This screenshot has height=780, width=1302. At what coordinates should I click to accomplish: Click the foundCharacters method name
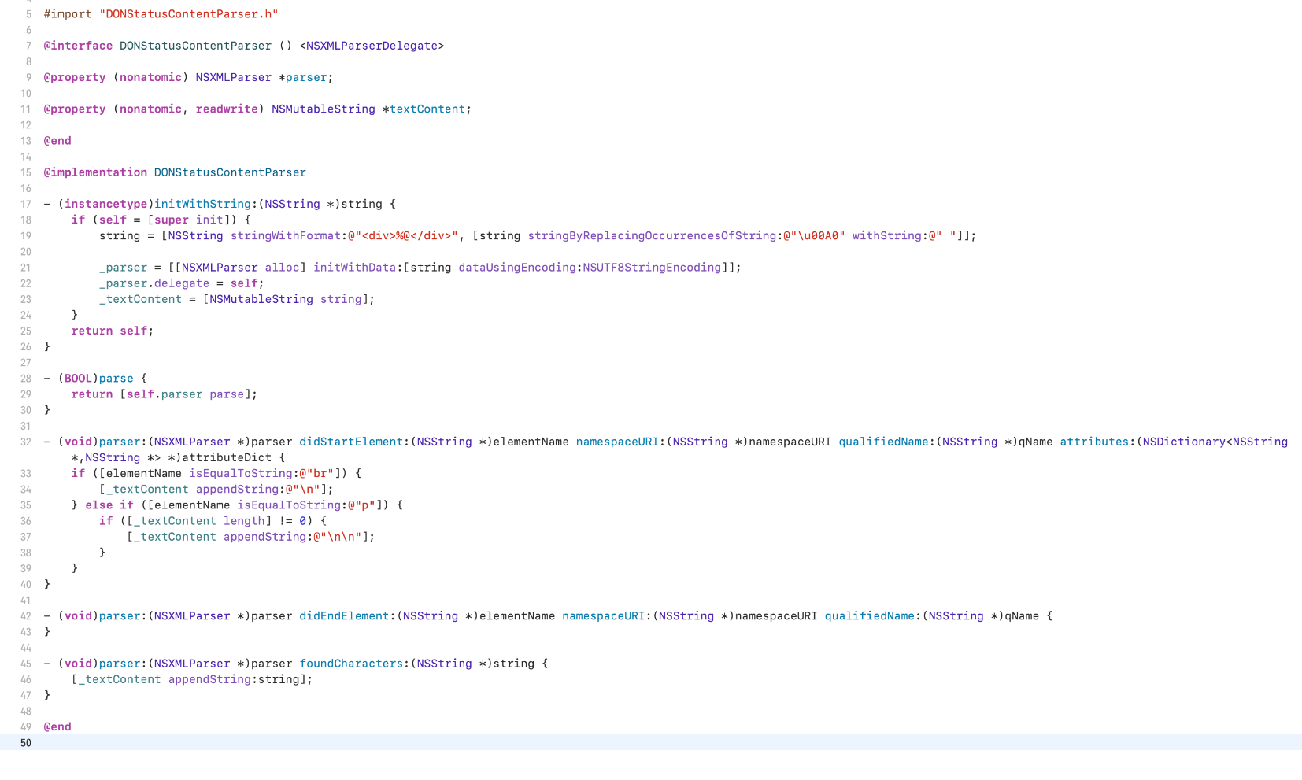[351, 664]
